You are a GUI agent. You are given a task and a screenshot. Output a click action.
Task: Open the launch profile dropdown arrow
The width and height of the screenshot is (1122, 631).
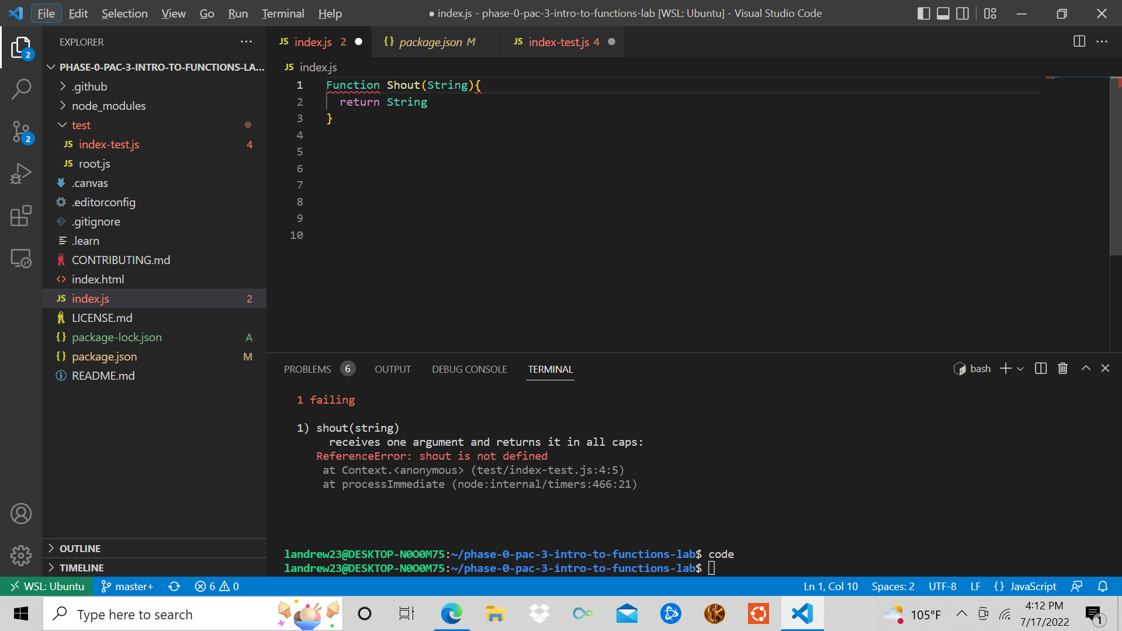point(1020,369)
